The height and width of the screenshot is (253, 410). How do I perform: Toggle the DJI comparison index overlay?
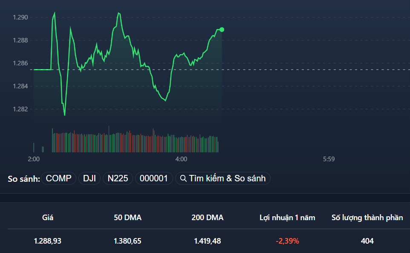click(x=89, y=178)
